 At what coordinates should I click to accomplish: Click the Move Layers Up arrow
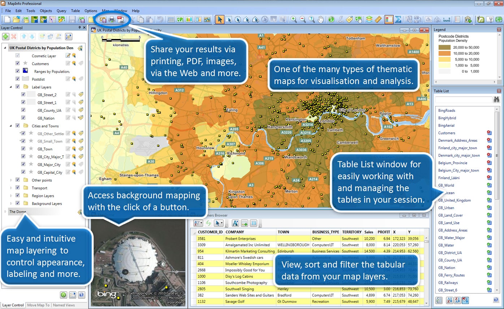click(24, 36)
